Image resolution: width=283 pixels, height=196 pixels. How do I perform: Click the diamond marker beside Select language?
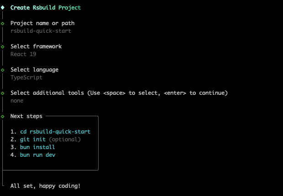tap(3, 70)
